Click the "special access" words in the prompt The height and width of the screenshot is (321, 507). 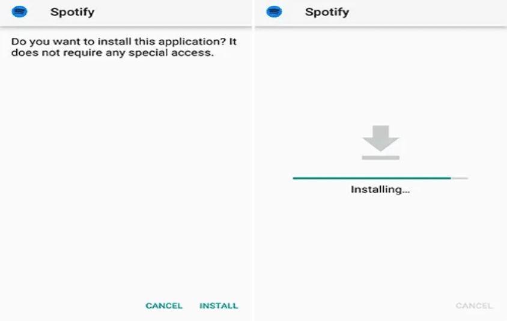pos(171,53)
